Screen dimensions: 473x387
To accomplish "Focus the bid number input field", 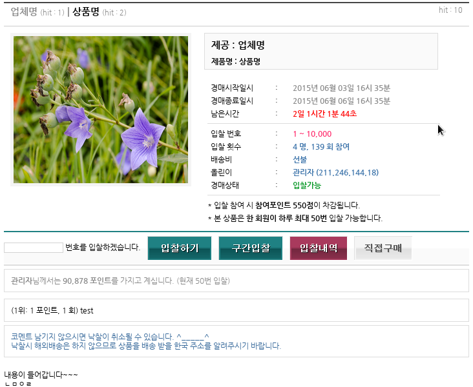I will coord(33,248).
